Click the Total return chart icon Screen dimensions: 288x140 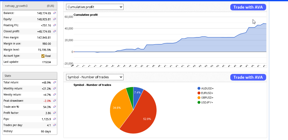pyautogui.click(x=54, y=82)
